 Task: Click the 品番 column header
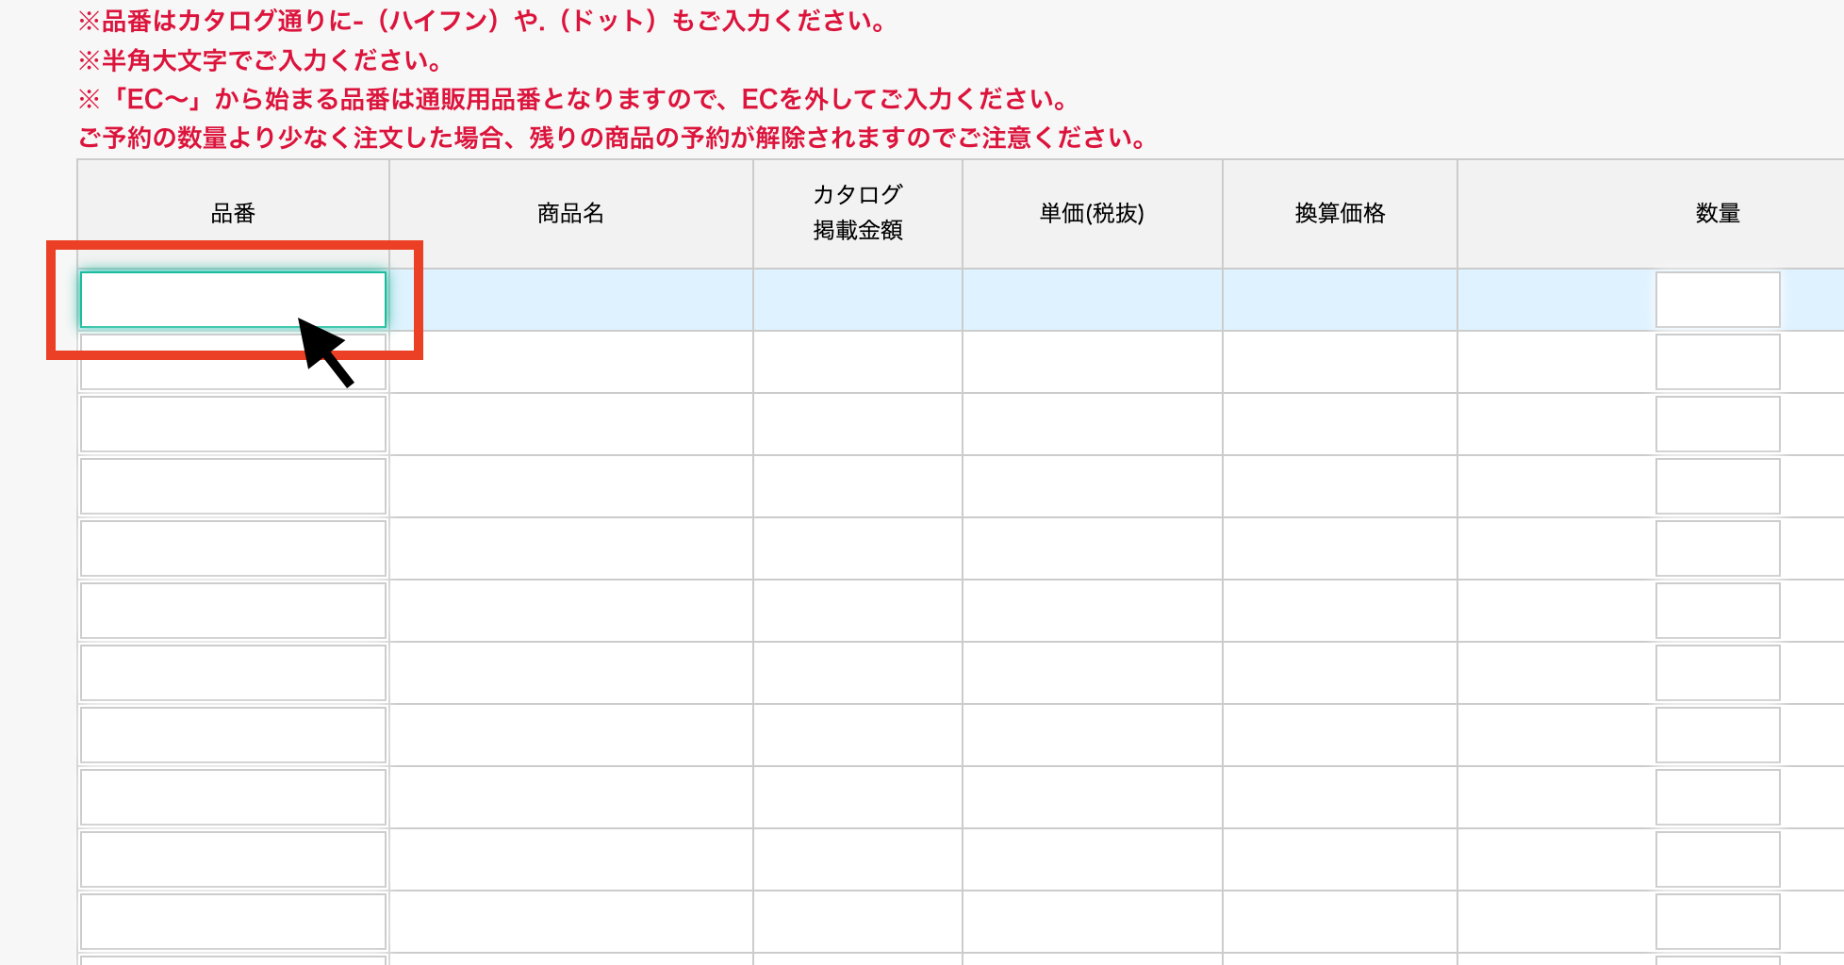pyautogui.click(x=233, y=214)
